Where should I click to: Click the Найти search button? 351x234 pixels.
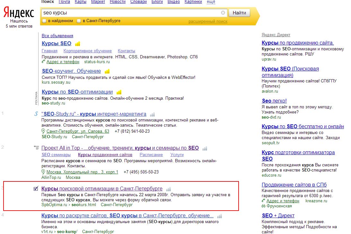coord(239,13)
